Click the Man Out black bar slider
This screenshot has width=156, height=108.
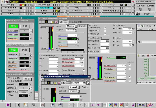[x=72, y=50]
